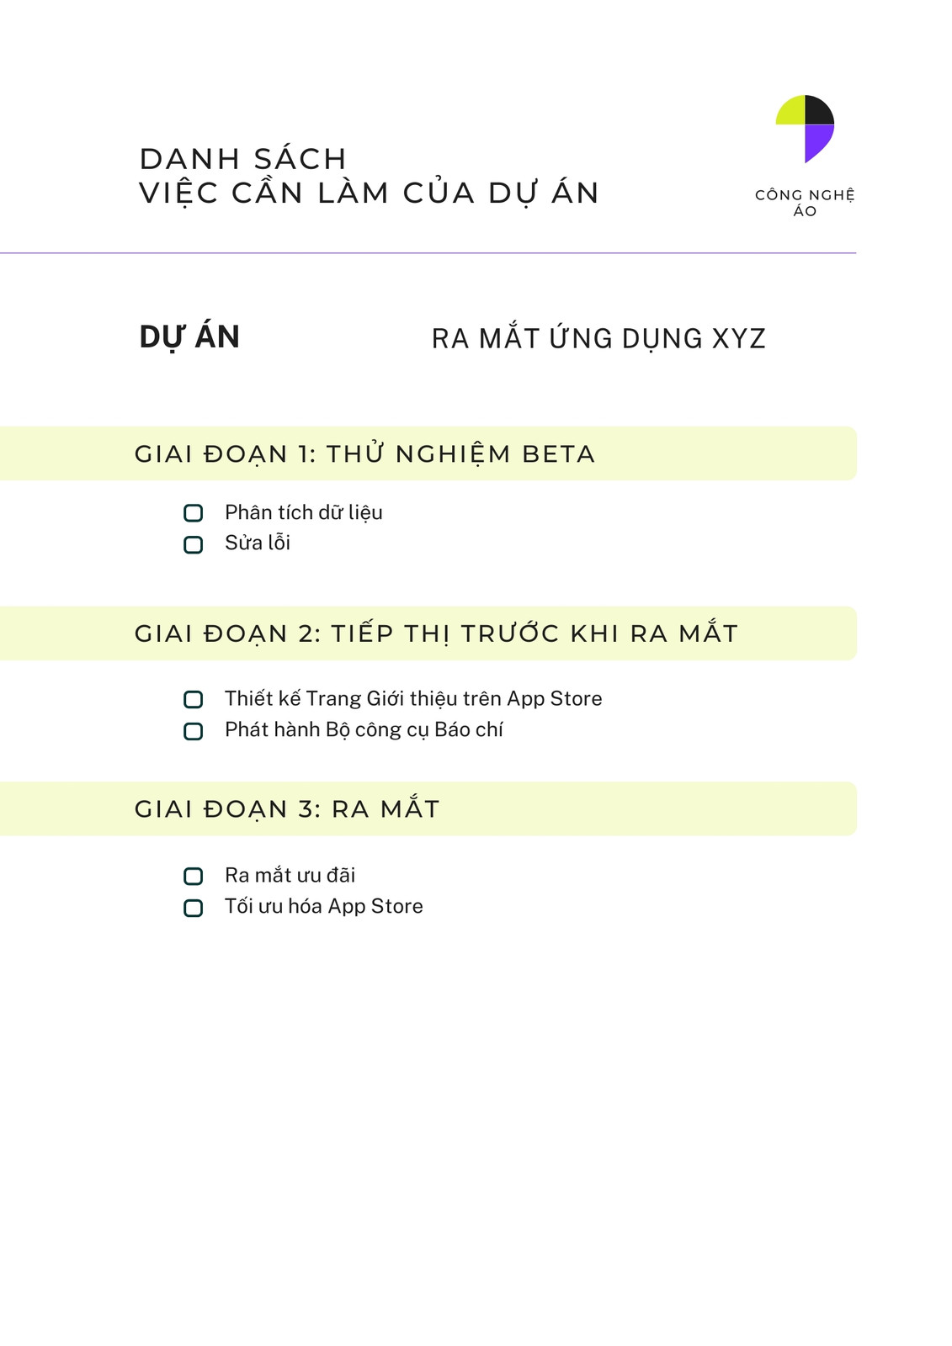Select the 'Giai đoạn 3: Ra mắt' header

[287, 808]
